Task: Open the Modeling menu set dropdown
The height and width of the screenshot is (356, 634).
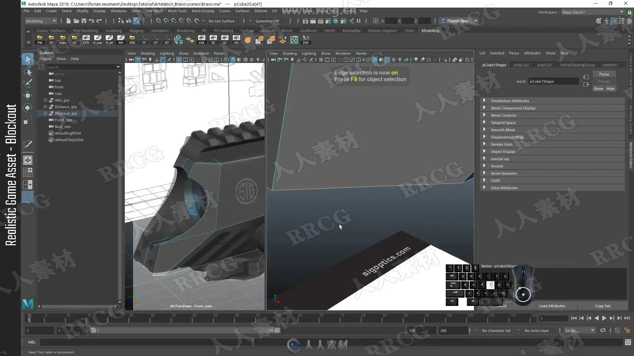Action: [x=41, y=21]
